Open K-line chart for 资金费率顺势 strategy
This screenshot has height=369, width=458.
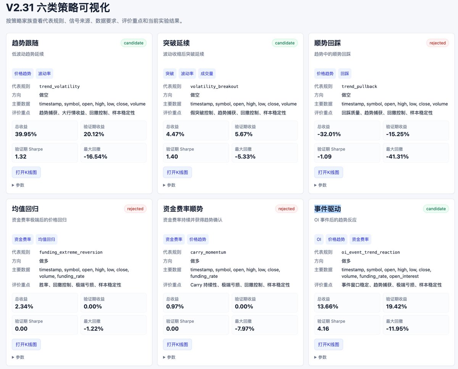click(x=177, y=345)
